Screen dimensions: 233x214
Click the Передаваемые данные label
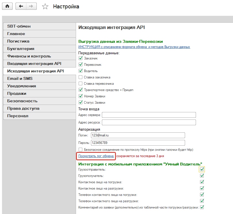pyautogui.click(x=99, y=53)
